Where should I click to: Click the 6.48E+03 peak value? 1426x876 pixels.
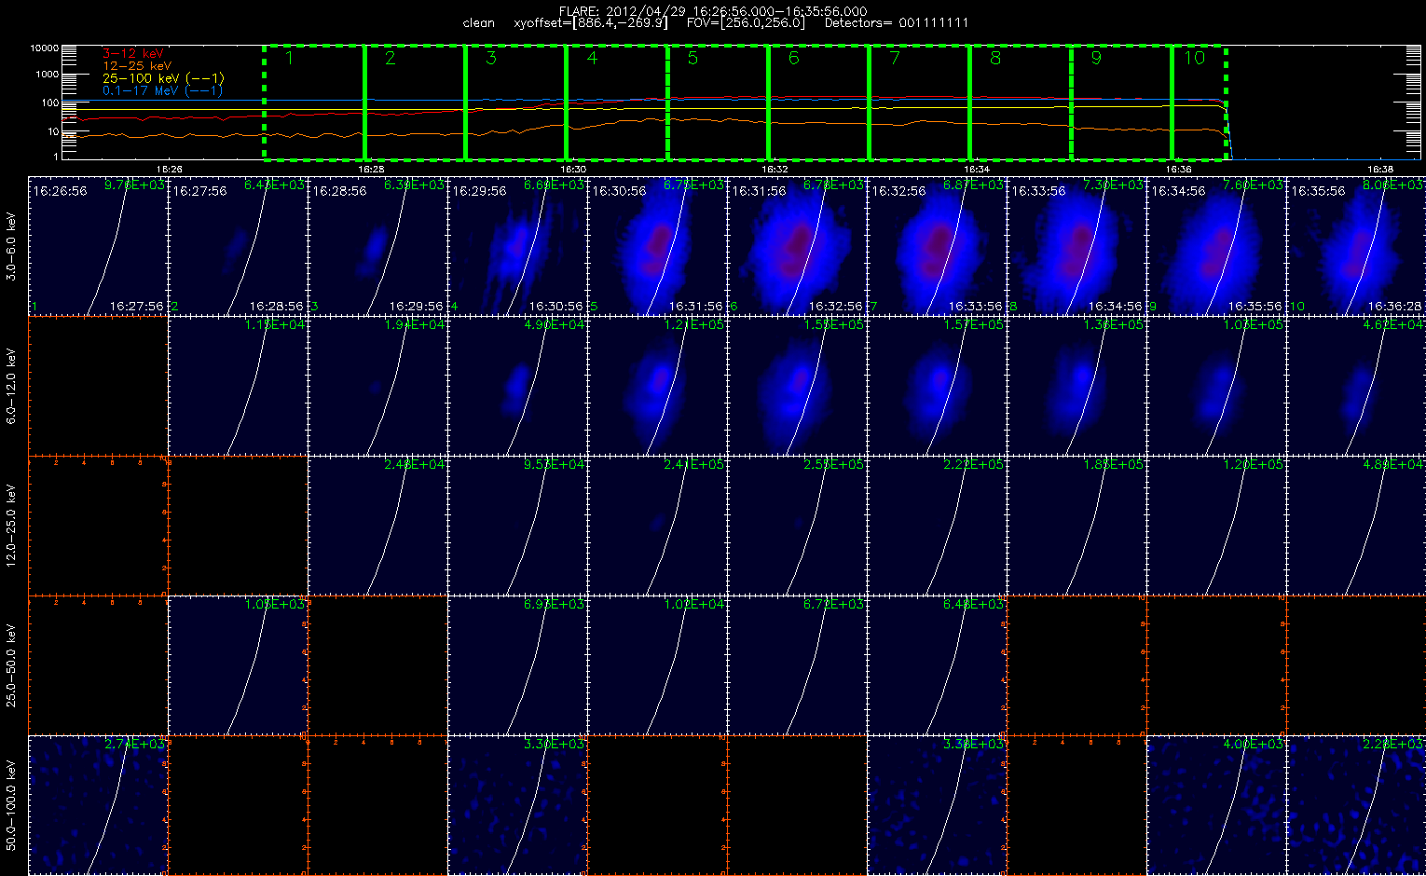pos(973,605)
